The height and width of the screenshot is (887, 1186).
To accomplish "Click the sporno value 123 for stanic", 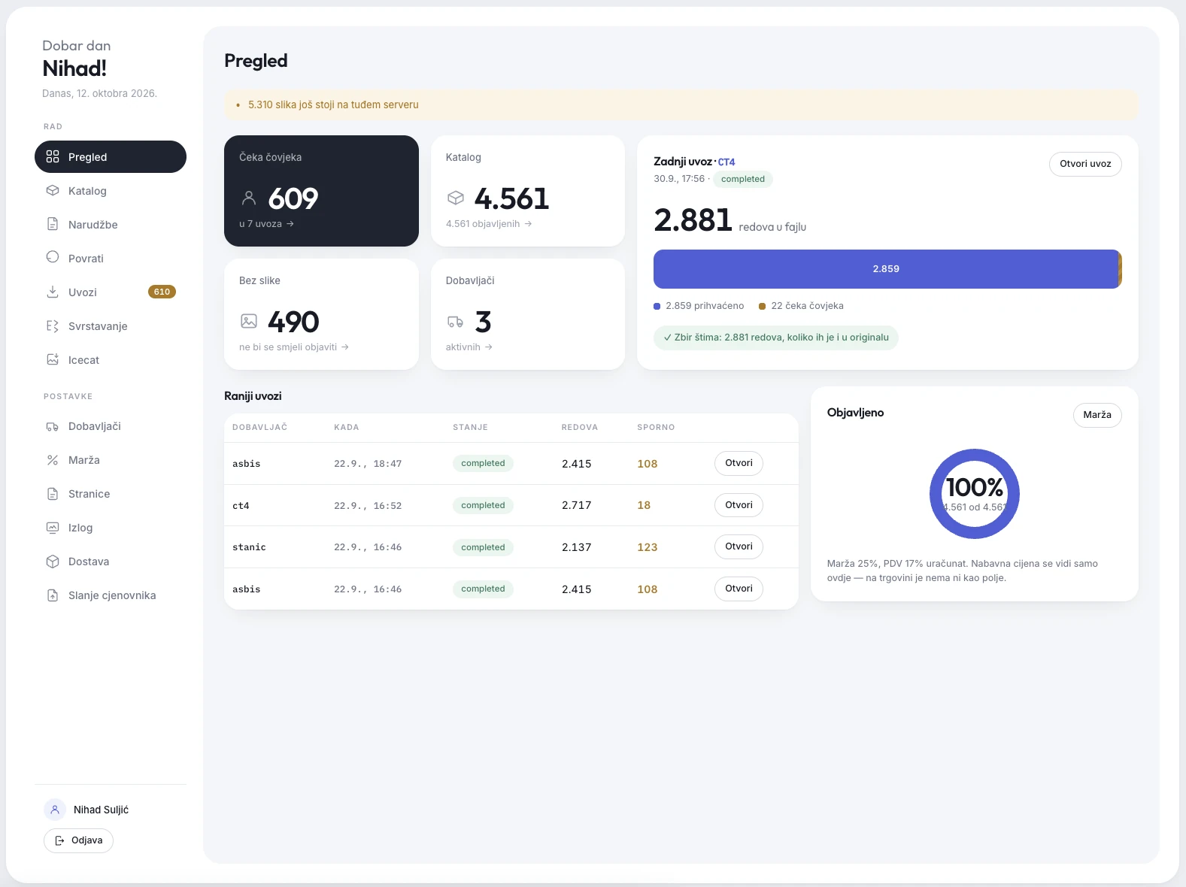I will [648, 547].
